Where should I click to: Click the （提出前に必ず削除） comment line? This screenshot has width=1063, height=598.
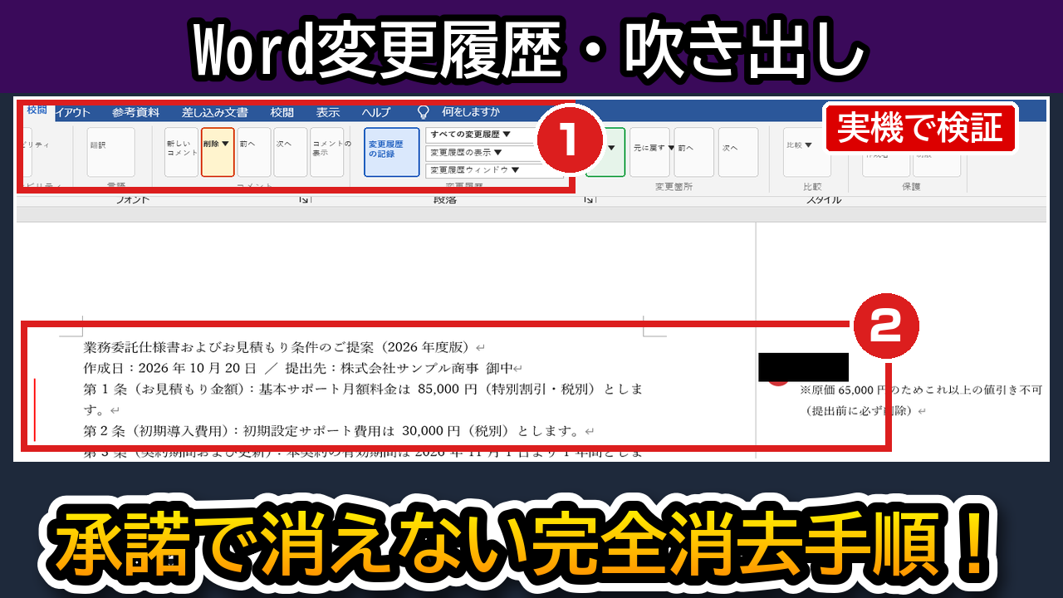(860, 410)
